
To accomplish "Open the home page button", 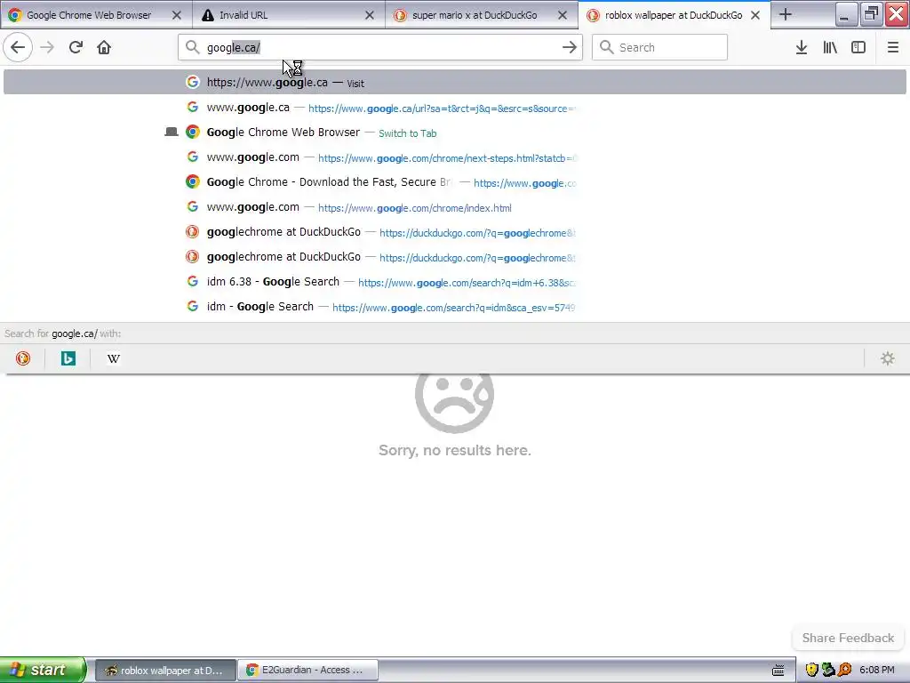I will pos(104,47).
